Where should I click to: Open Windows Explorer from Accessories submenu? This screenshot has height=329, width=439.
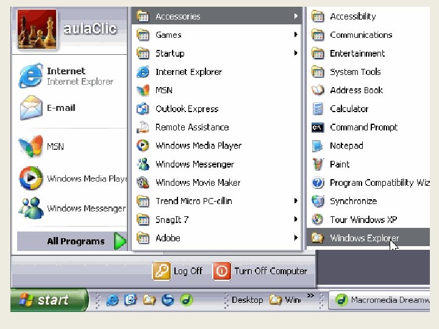pos(368,238)
